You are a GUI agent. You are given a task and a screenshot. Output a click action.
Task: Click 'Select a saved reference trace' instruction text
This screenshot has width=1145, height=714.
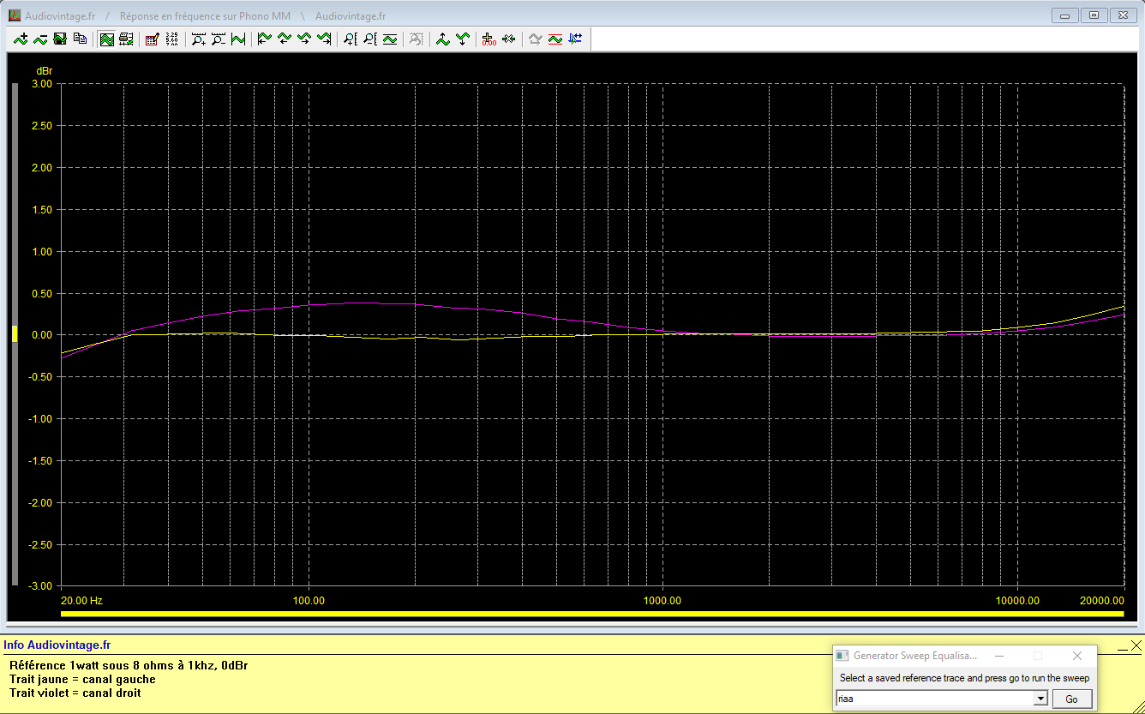point(964,678)
